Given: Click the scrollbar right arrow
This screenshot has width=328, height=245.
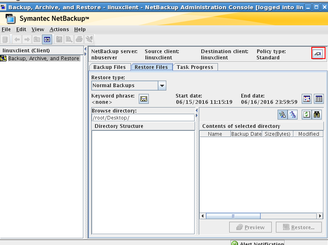Looking at the screenshot, I should (320, 216).
